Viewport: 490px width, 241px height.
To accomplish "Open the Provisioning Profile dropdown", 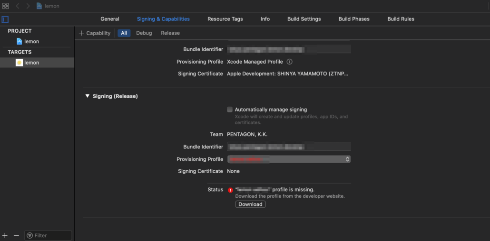I will point(289,159).
